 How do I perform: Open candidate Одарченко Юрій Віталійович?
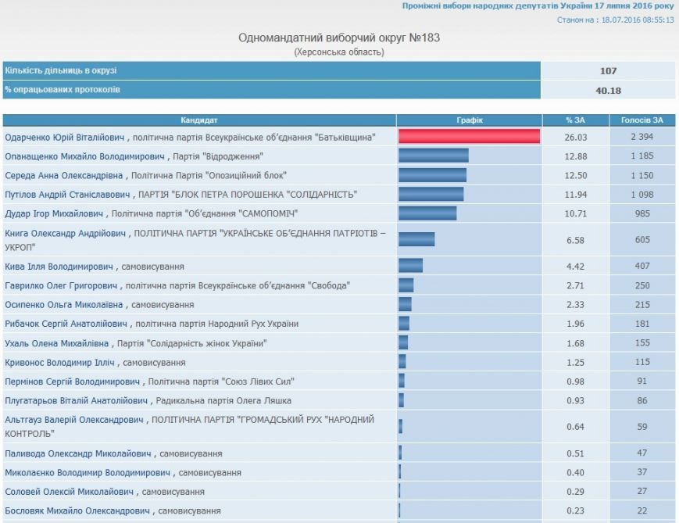pos(65,138)
